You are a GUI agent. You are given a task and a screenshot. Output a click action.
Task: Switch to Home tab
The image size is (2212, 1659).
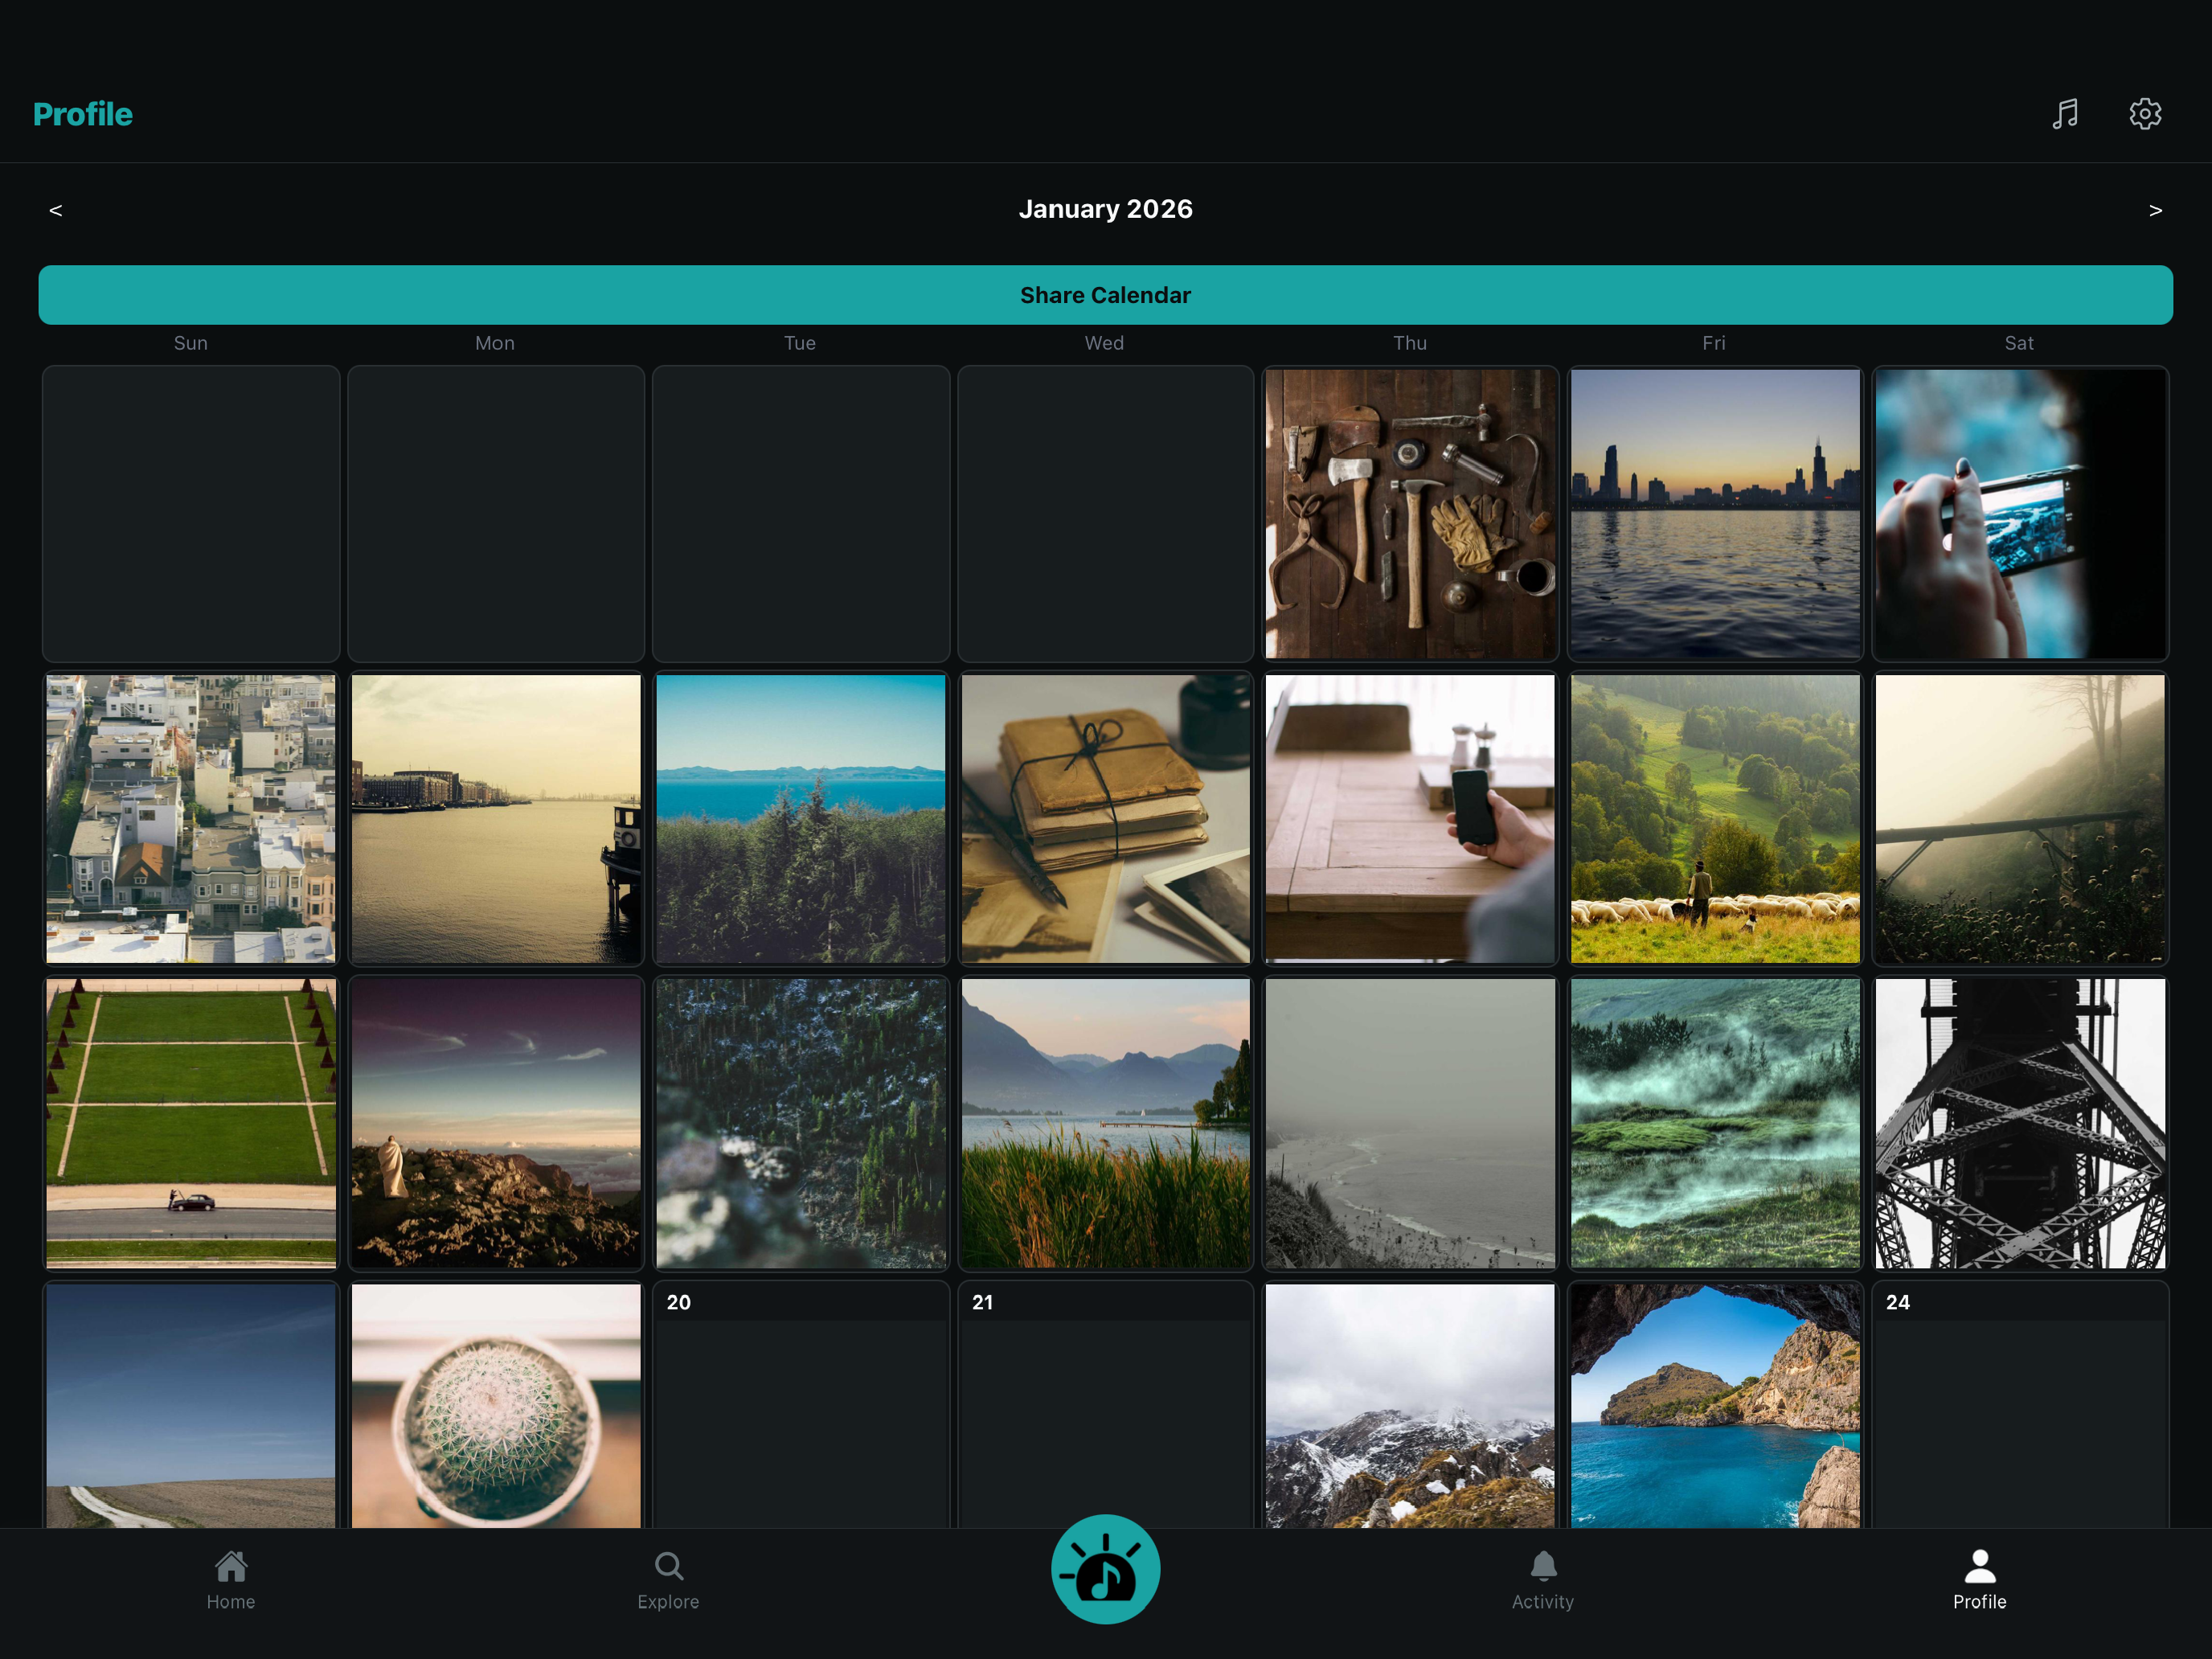click(231, 1581)
